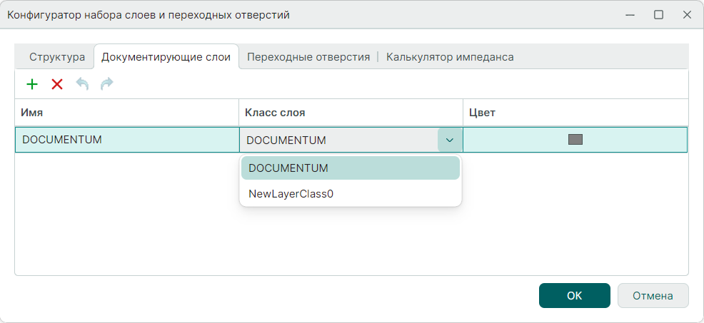Click the Цвет column header
The width and height of the screenshot is (704, 323).
click(x=575, y=113)
